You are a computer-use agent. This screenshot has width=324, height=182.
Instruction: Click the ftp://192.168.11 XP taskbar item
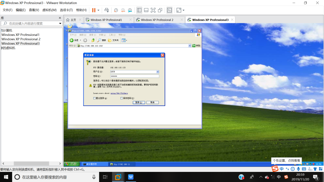(x=122, y=164)
